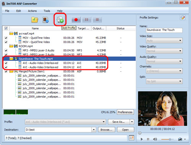Click the Save As... button
The height and width of the screenshot is (145, 191).
[118, 122]
